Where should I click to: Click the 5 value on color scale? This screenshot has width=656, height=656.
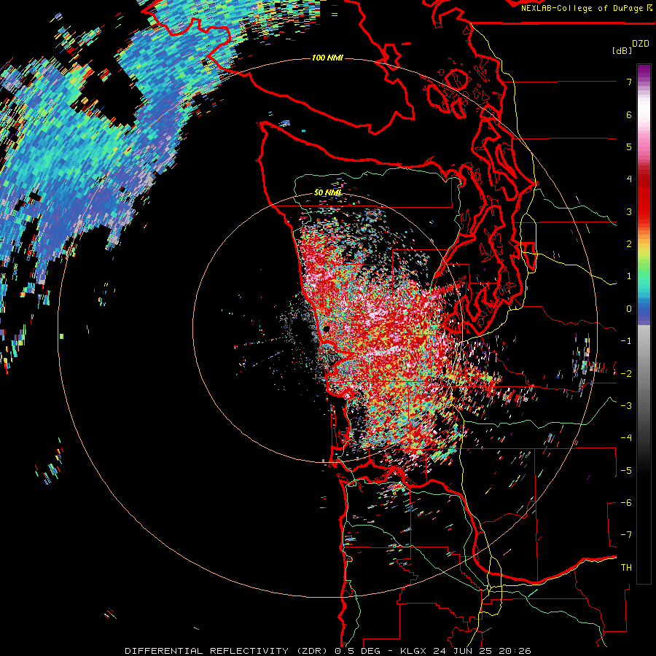click(629, 147)
